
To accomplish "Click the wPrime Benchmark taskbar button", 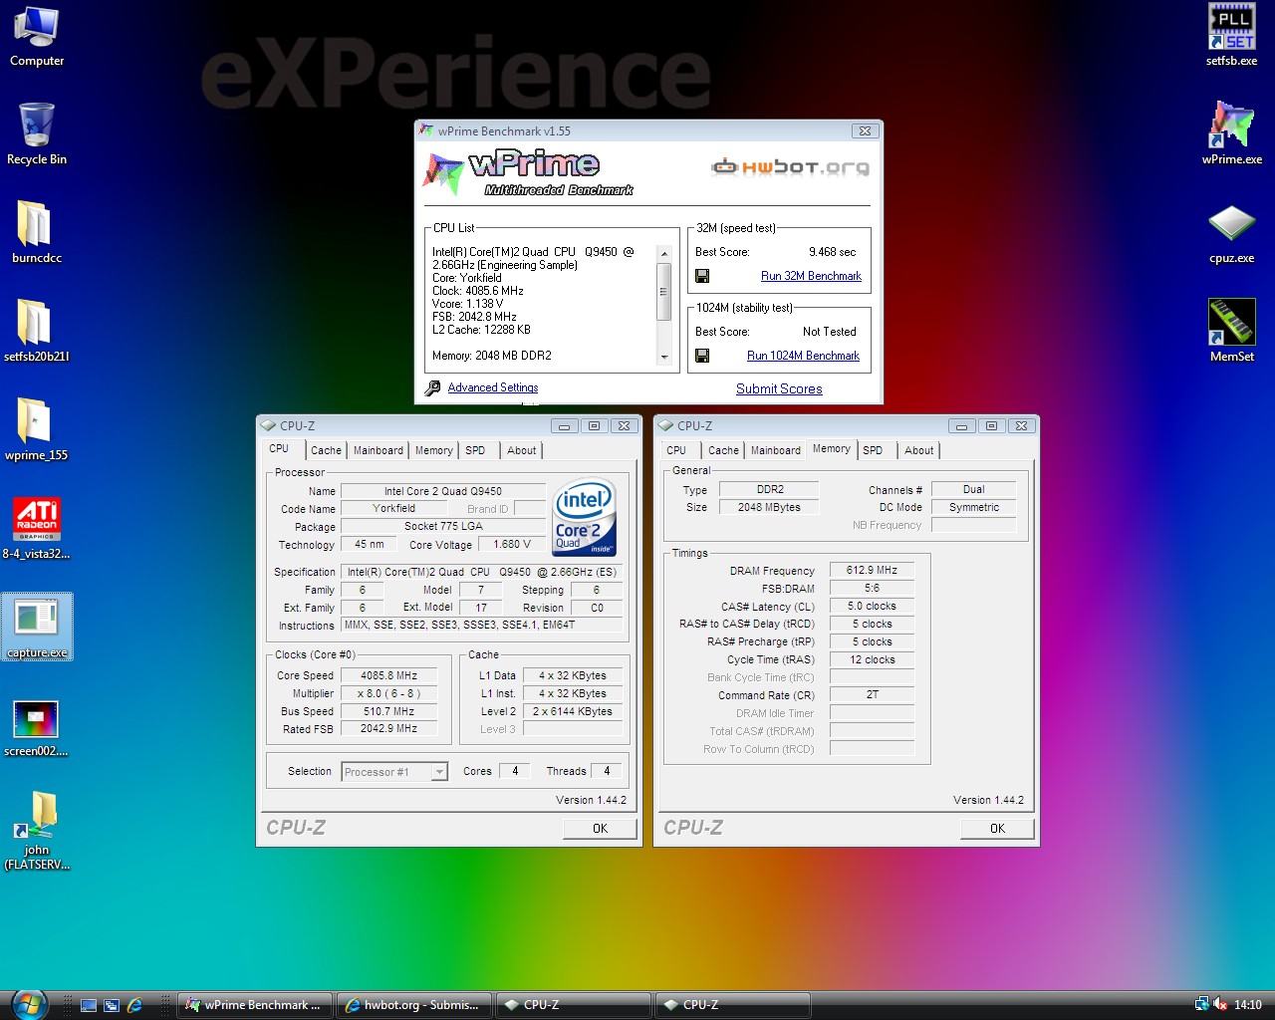I will click(255, 1005).
